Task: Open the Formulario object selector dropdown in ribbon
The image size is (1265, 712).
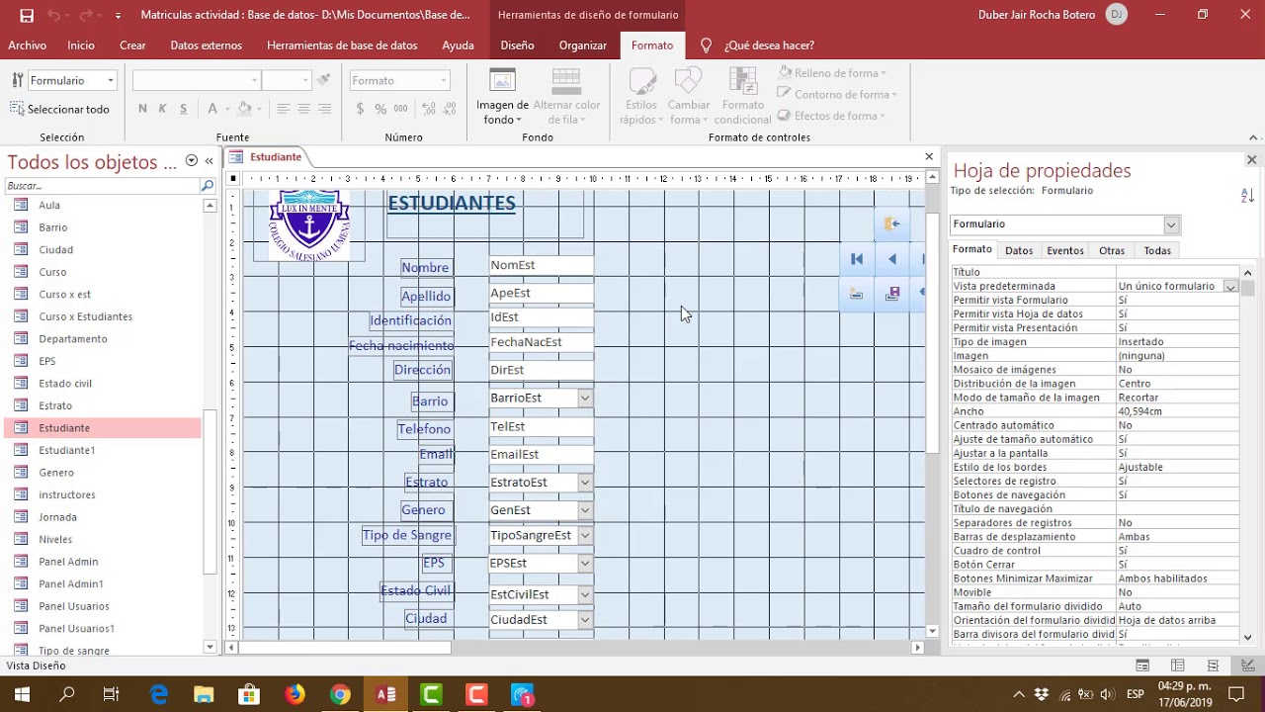Action: pyautogui.click(x=111, y=80)
